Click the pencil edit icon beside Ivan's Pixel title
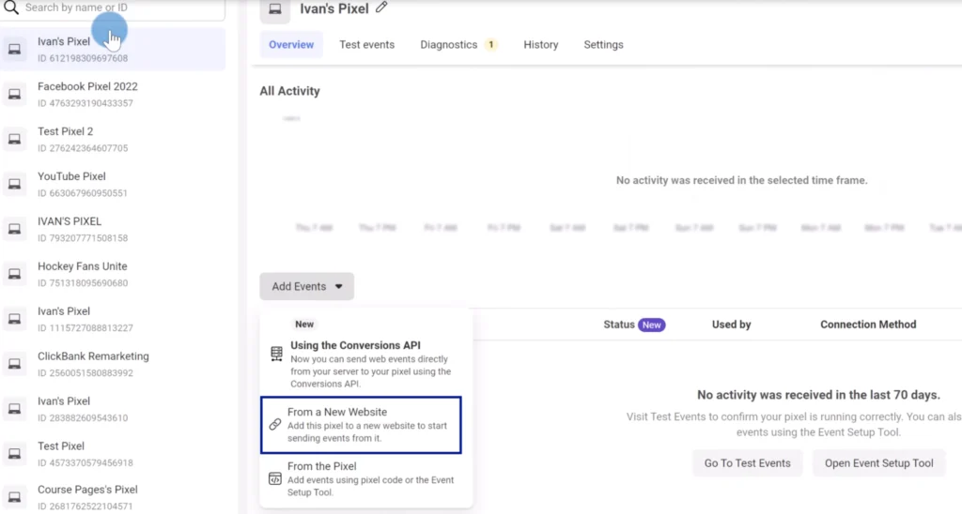The image size is (962, 514). 381,8
